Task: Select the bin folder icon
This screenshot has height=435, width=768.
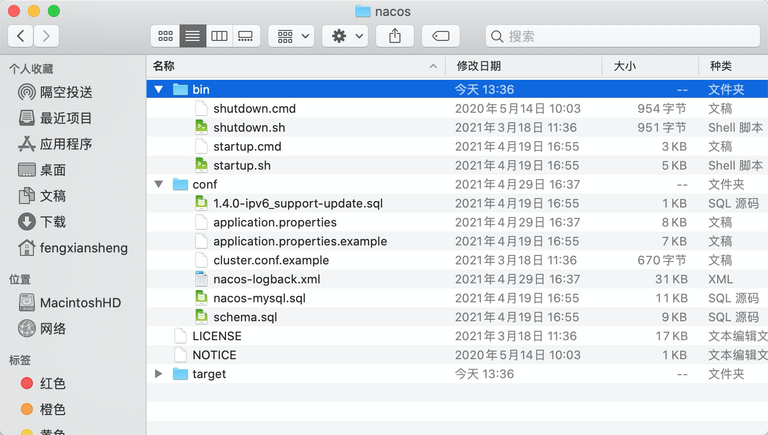Action: 180,89
